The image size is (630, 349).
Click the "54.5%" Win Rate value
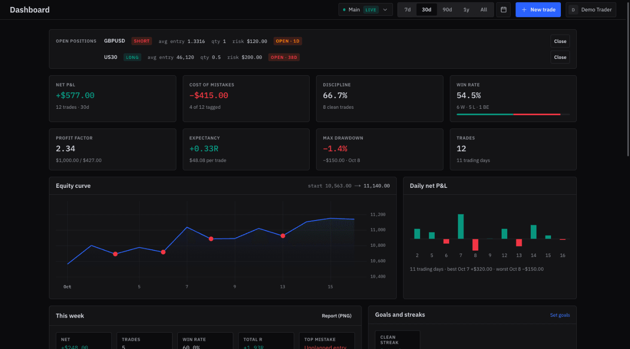coord(469,95)
